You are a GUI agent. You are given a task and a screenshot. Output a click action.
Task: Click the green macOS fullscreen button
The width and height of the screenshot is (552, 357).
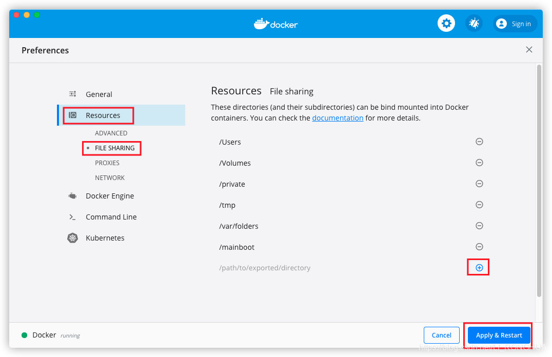coord(37,15)
